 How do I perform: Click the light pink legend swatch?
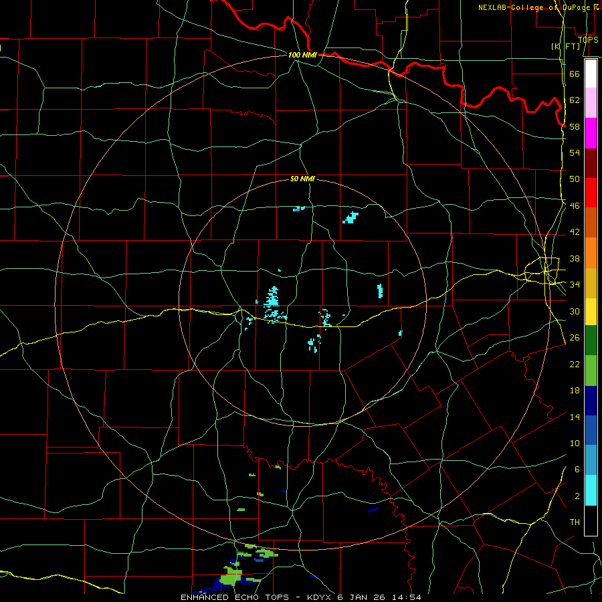pos(591,103)
